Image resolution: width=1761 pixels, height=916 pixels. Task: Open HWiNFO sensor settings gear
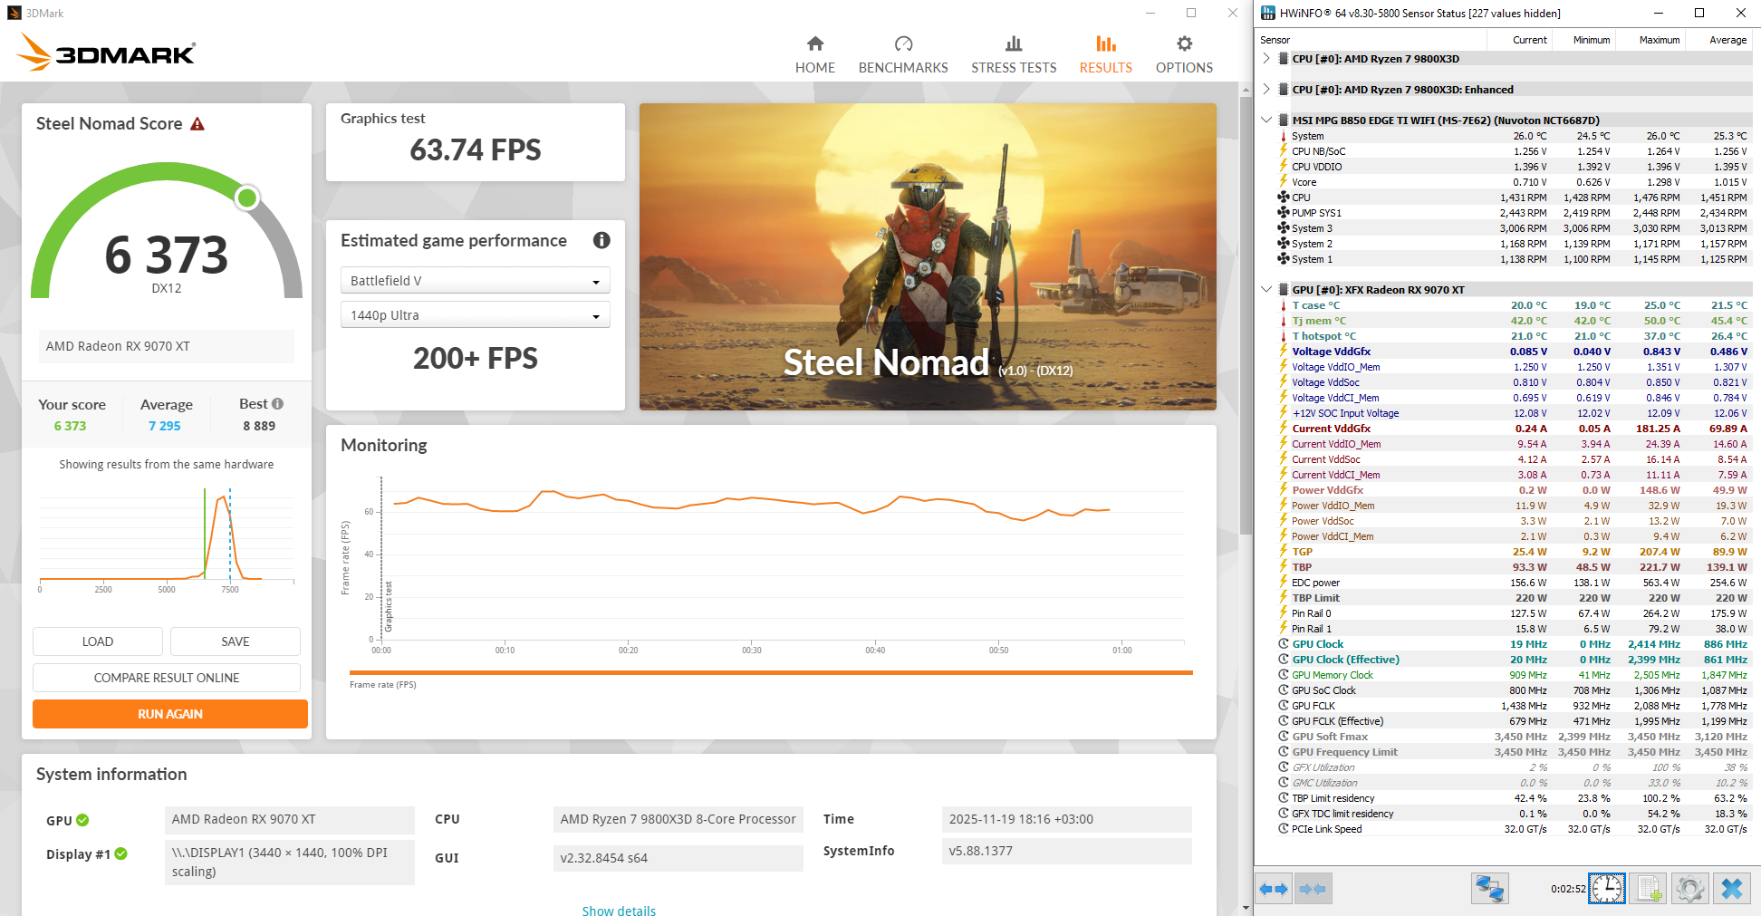[1689, 889]
